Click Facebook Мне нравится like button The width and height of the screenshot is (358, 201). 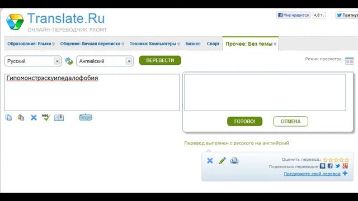click(x=293, y=15)
